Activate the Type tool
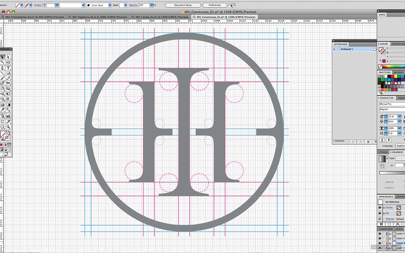Screen dimensions: 405x253 [x=8, y=68]
